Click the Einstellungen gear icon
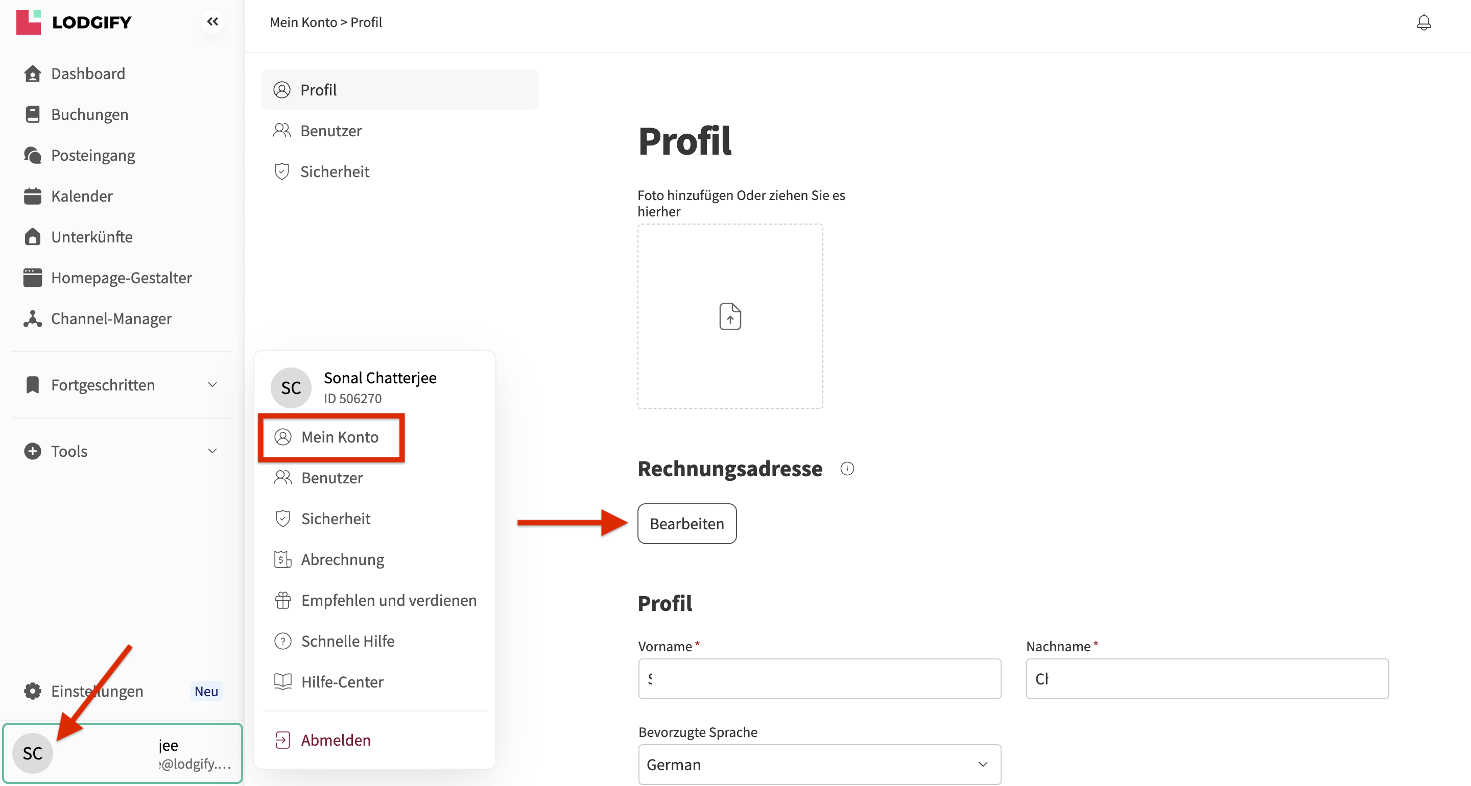Viewport: 1471px width, 786px height. (x=33, y=691)
